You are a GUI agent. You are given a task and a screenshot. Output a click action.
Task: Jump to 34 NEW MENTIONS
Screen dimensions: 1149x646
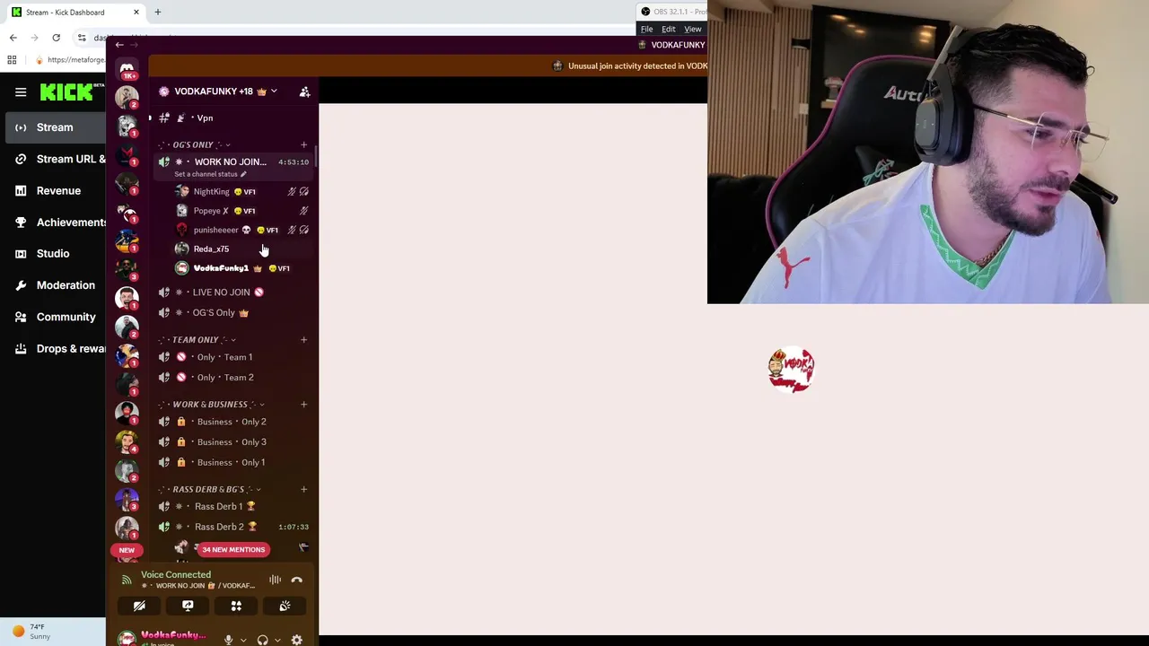pos(233,549)
